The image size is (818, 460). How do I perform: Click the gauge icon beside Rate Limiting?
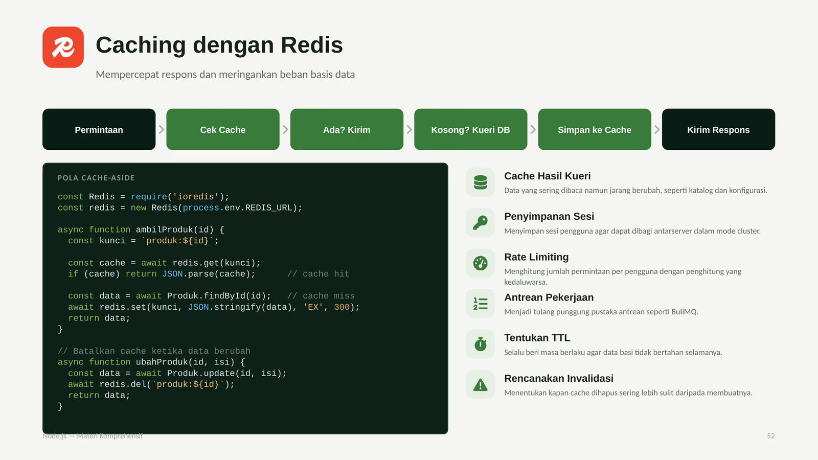[x=480, y=263]
